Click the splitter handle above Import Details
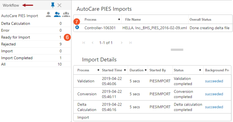 (177, 50)
